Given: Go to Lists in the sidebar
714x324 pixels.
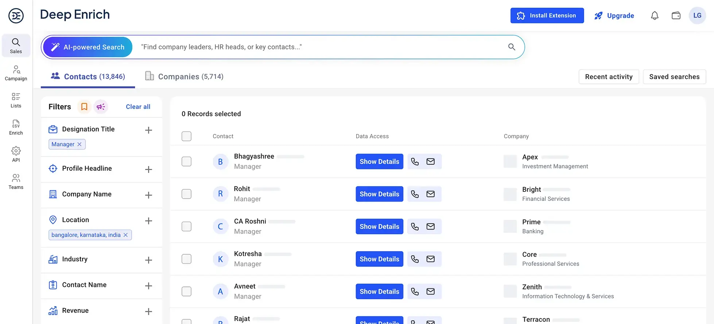Looking at the screenshot, I should [16, 100].
